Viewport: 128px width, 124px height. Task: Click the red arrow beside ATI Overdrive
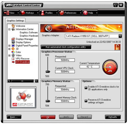[x=13, y=62]
